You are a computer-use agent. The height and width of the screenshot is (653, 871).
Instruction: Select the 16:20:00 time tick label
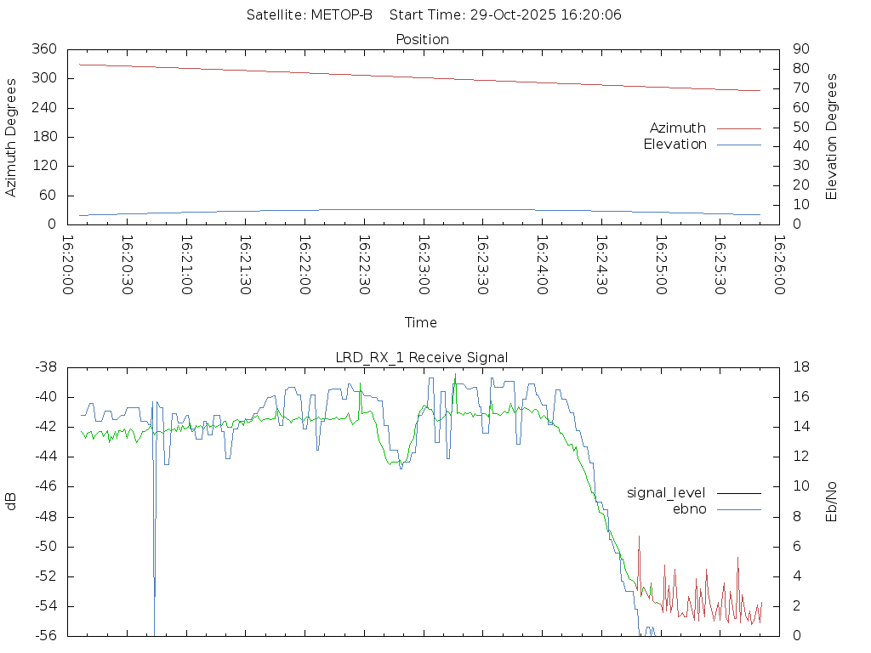pyautogui.click(x=68, y=266)
